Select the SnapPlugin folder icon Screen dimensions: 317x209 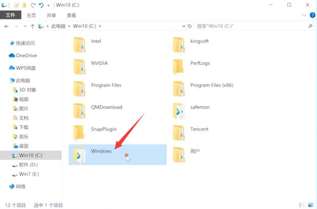point(79,133)
